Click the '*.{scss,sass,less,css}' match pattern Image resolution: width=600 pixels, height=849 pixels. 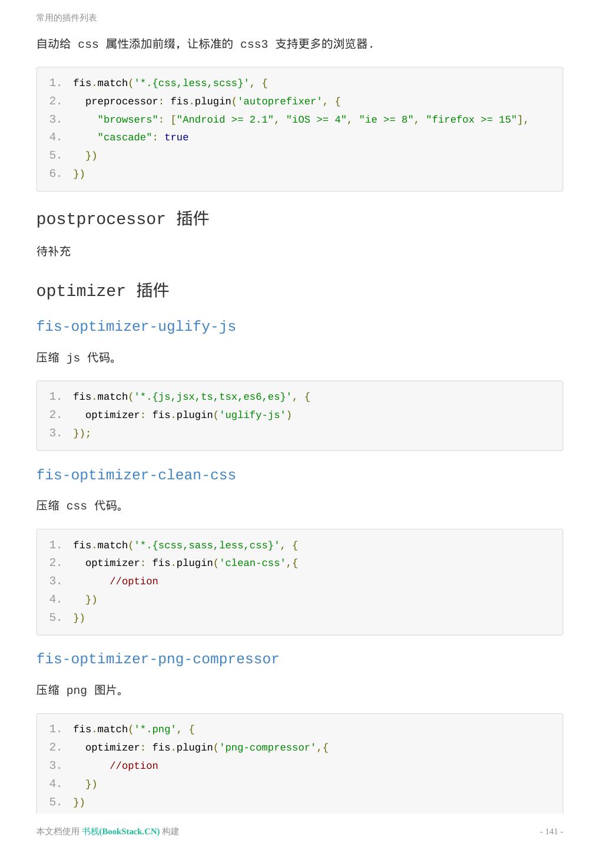(x=207, y=545)
